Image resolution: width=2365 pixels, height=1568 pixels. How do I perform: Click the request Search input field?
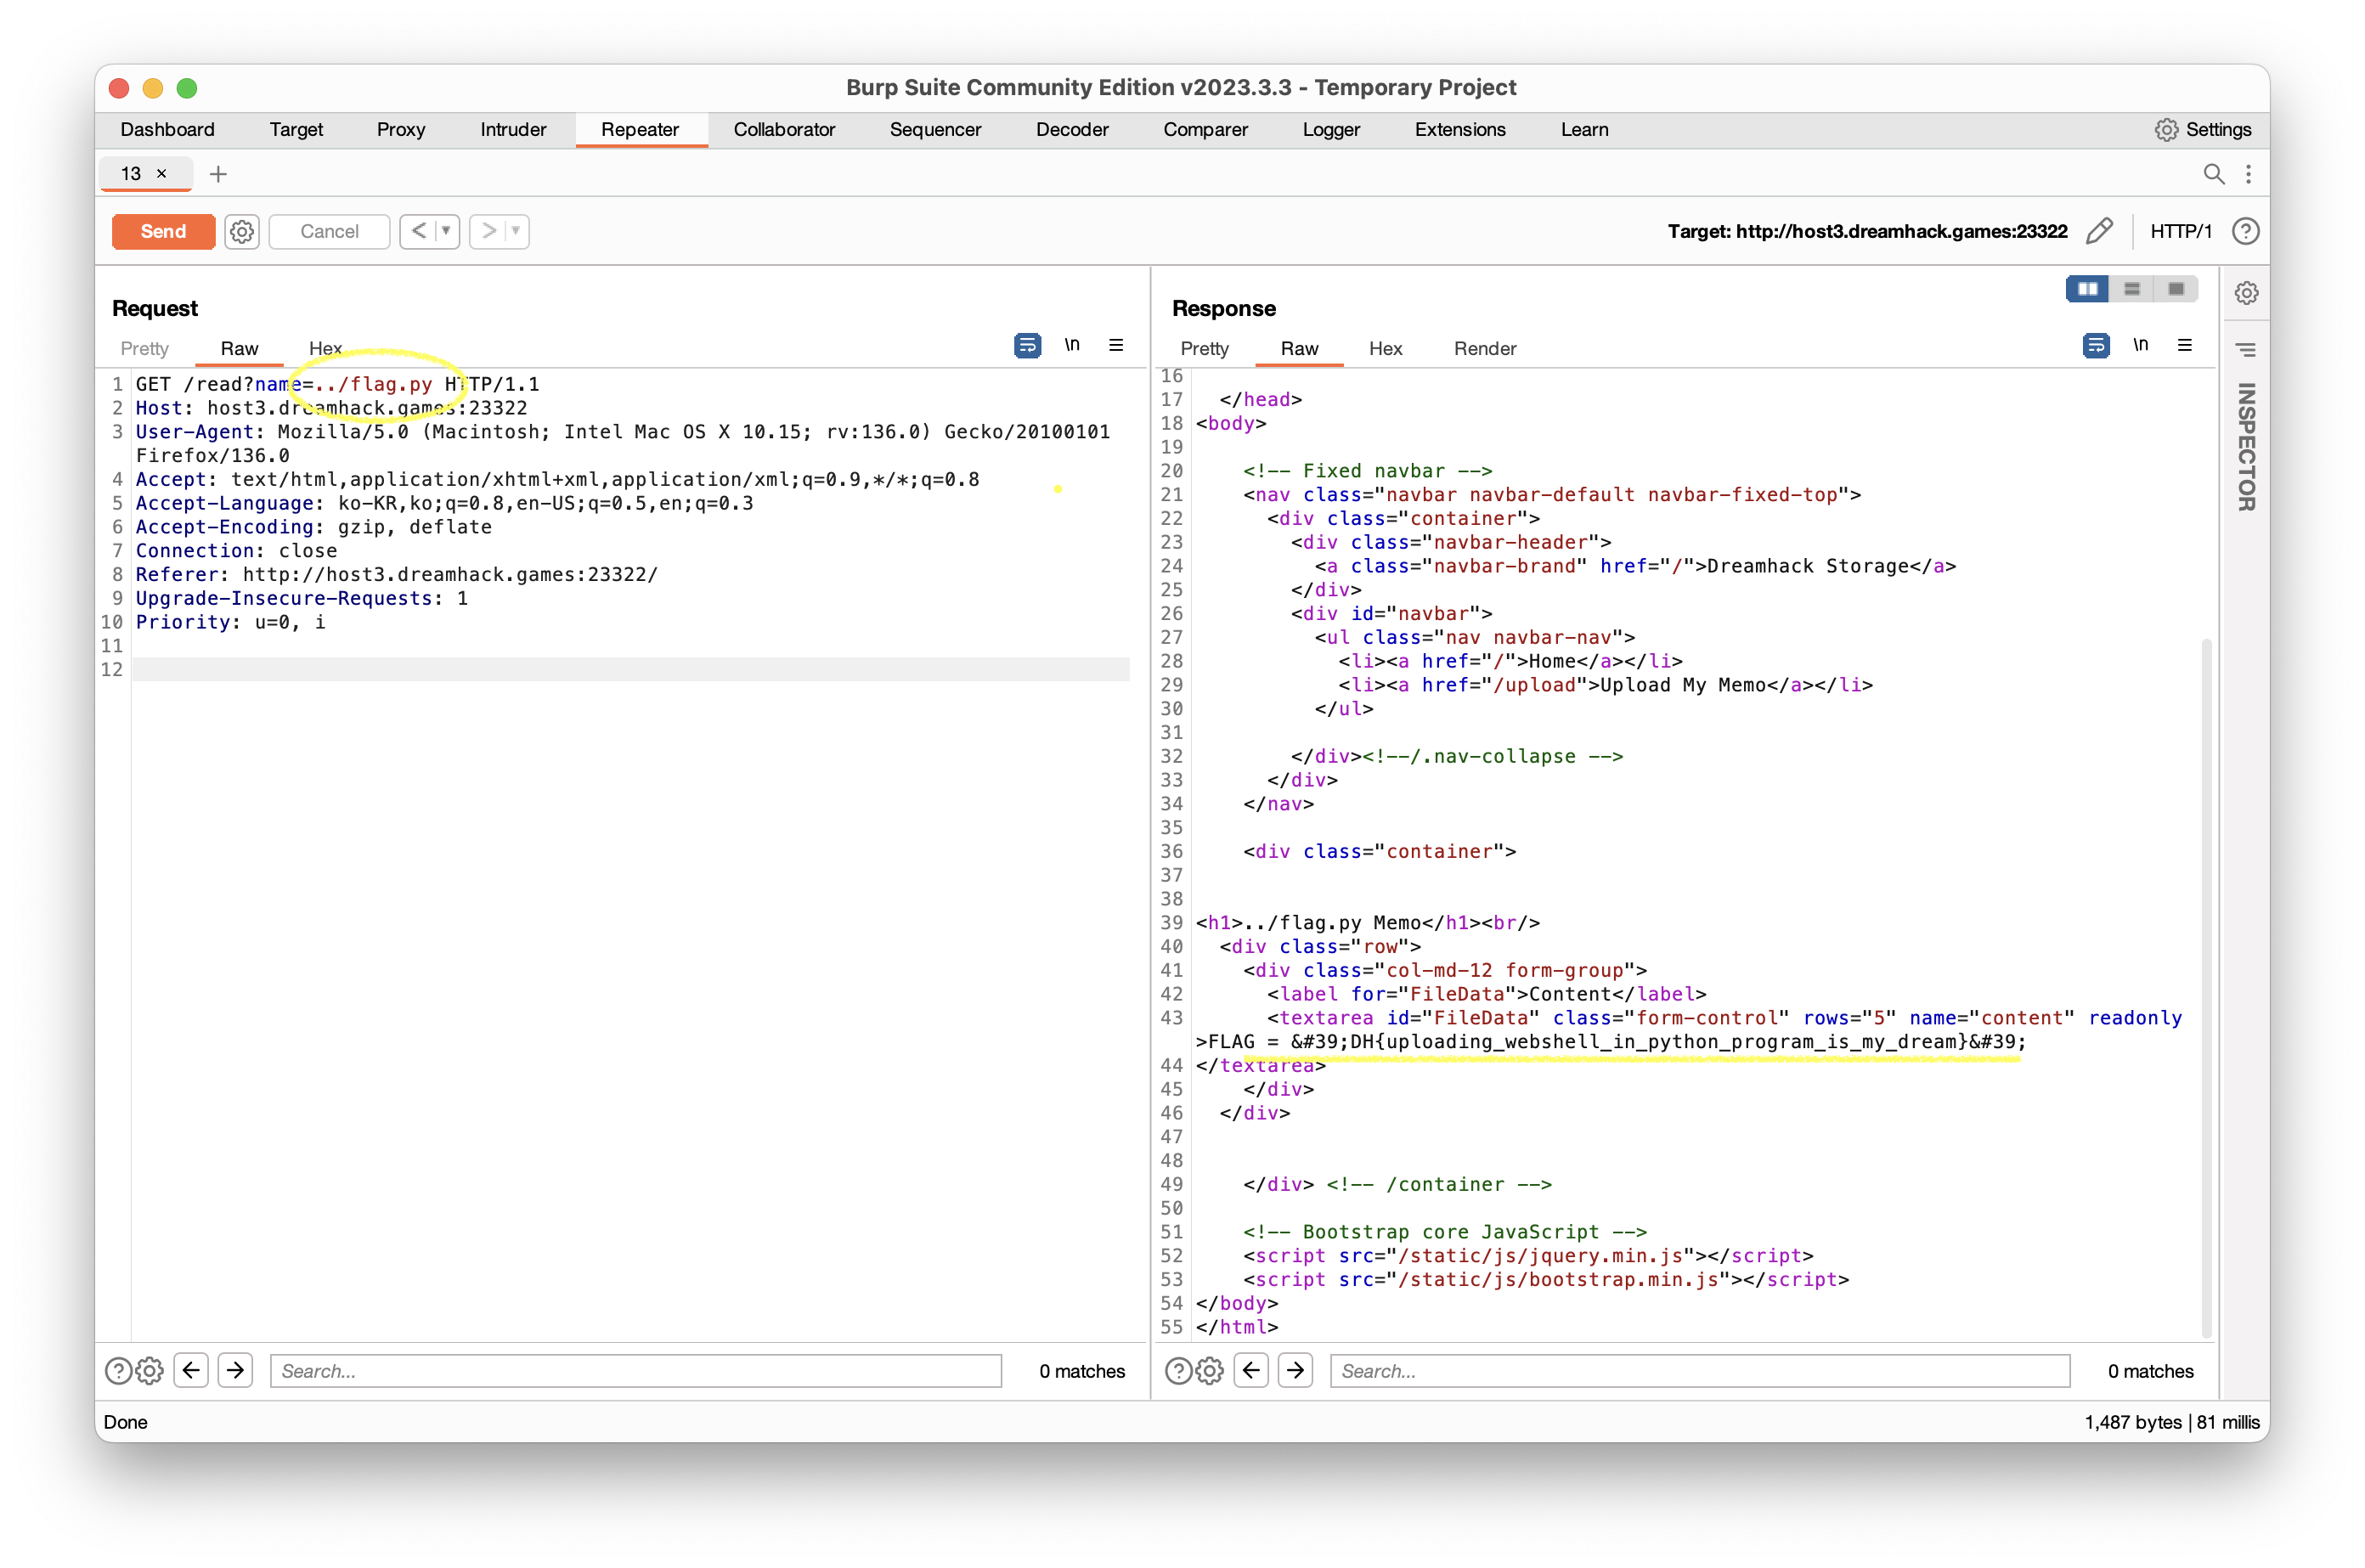(x=635, y=1370)
